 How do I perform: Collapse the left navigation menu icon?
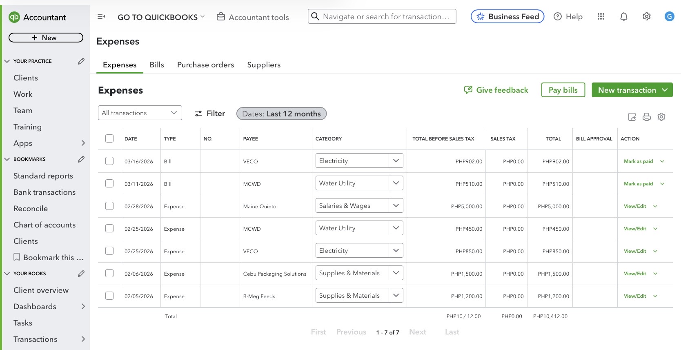click(101, 17)
